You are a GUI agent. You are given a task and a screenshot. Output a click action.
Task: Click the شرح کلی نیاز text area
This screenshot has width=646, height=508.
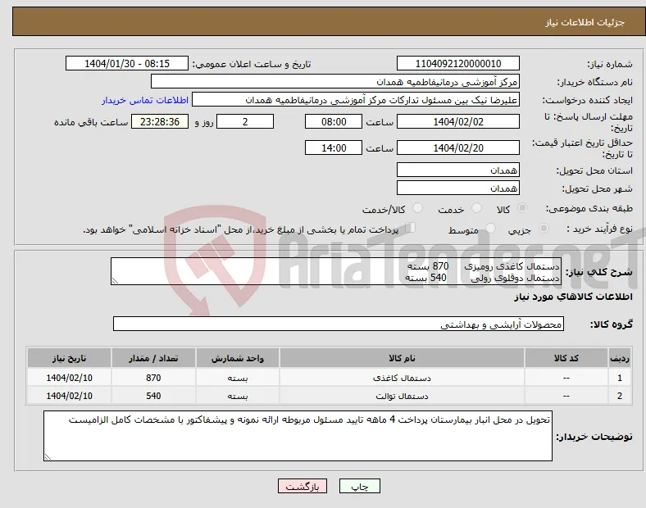pos(336,271)
